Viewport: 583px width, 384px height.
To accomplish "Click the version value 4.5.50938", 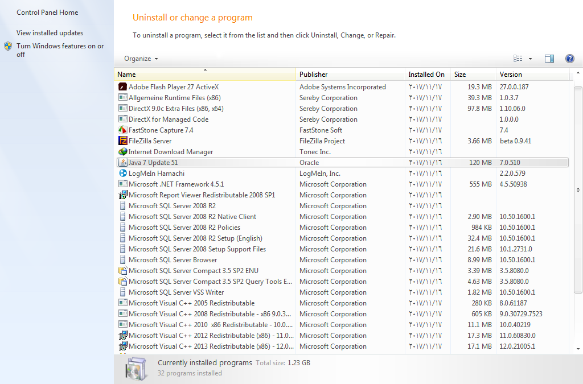I will coord(513,184).
